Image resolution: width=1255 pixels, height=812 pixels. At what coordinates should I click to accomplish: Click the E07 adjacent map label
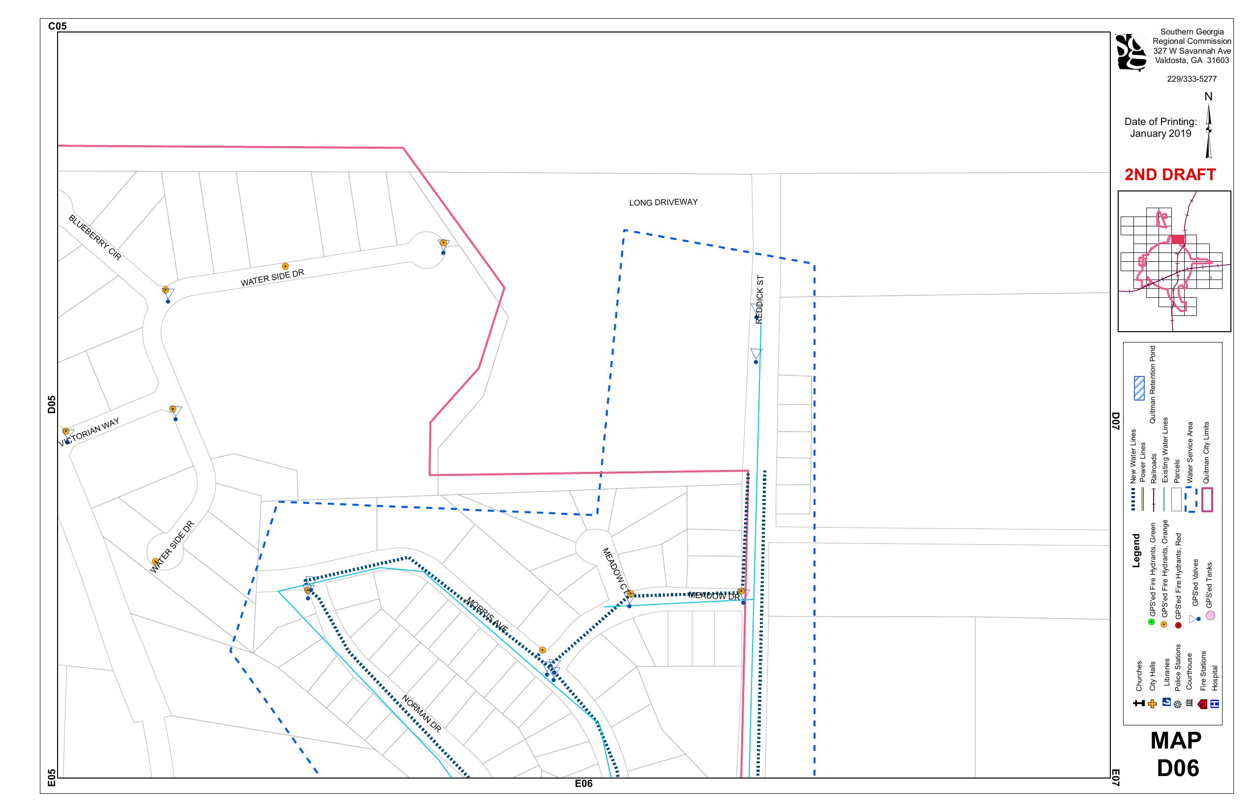pyautogui.click(x=1116, y=778)
